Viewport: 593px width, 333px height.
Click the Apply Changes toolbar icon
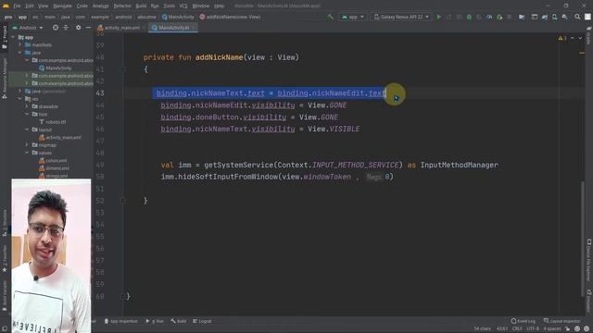448,17
